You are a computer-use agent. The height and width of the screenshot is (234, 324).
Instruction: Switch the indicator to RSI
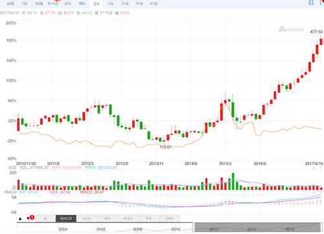coord(108,218)
